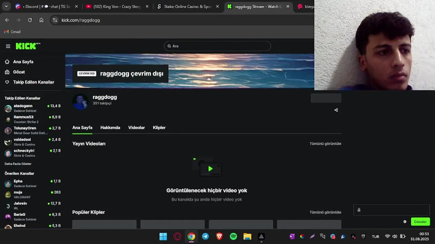The height and width of the screenshot is (244, 435).
Task: Click the follow button placeholder beside raggdogg
Action: [x=326, y=98]
